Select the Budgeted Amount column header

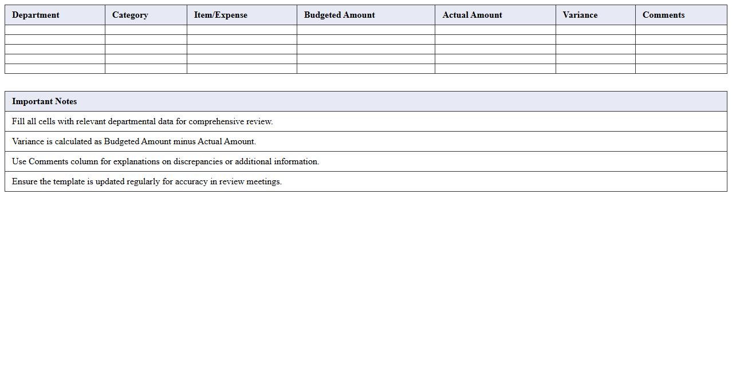tap(339, 15)
